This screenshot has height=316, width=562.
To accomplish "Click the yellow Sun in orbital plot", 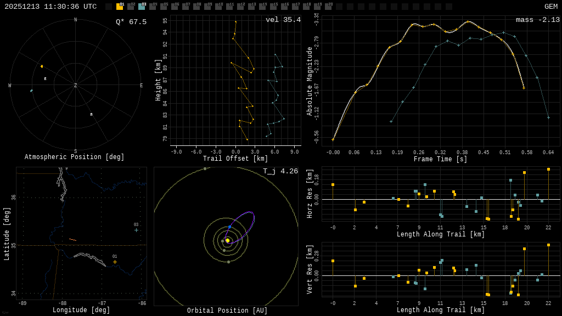I will click(x=227, y=240).
